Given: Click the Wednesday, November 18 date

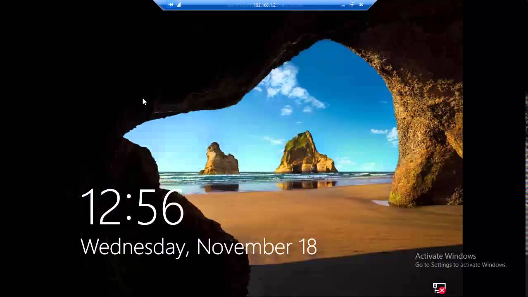Looking at the screenshot, I should 198,247.
